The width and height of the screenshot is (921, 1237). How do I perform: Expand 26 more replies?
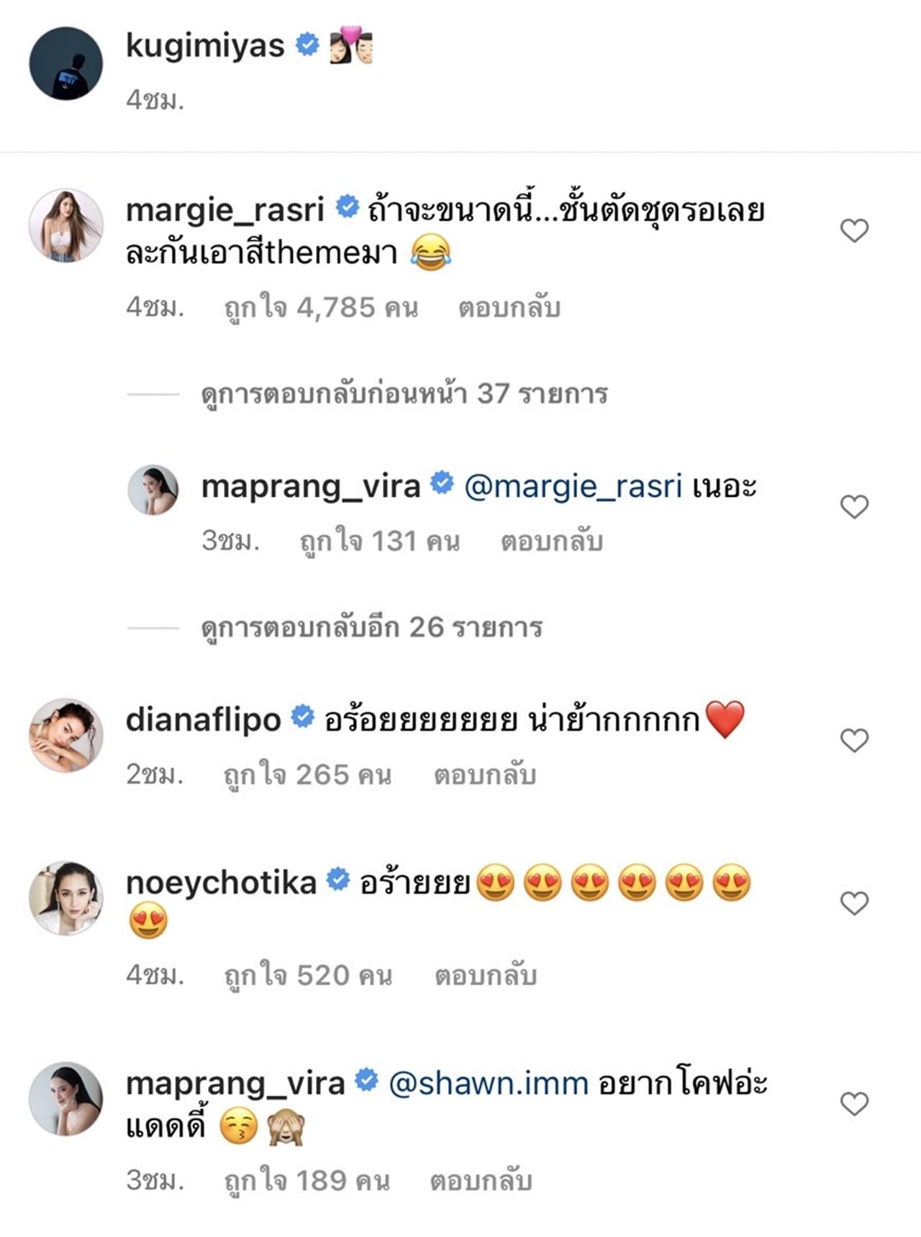coord(371,628)
